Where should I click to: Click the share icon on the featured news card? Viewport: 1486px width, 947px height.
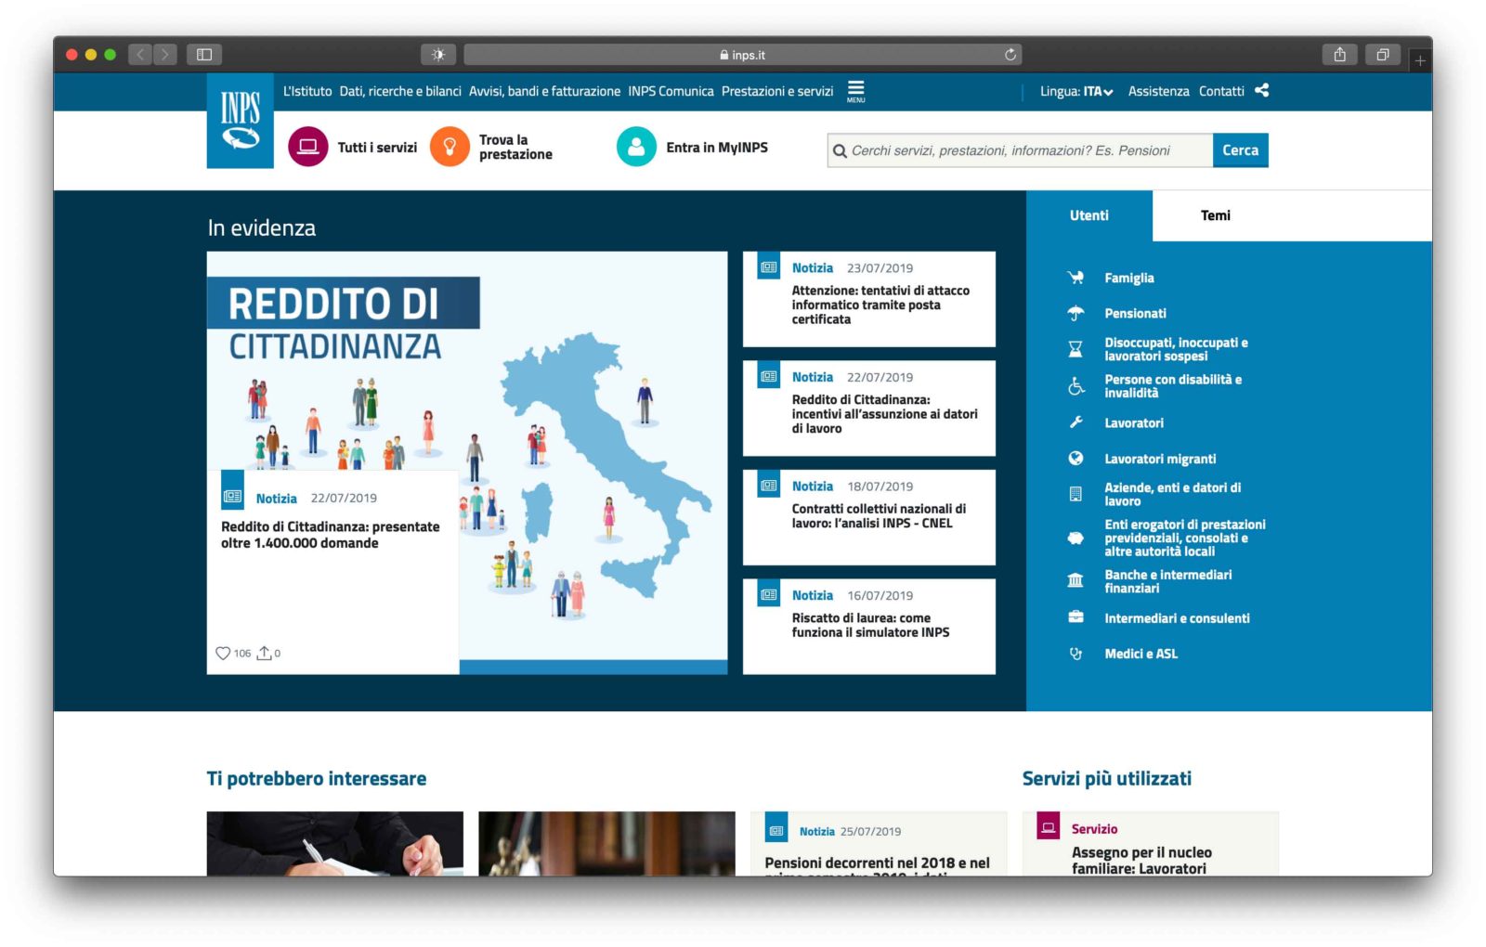pyautogui.click(x=264, y=653)
